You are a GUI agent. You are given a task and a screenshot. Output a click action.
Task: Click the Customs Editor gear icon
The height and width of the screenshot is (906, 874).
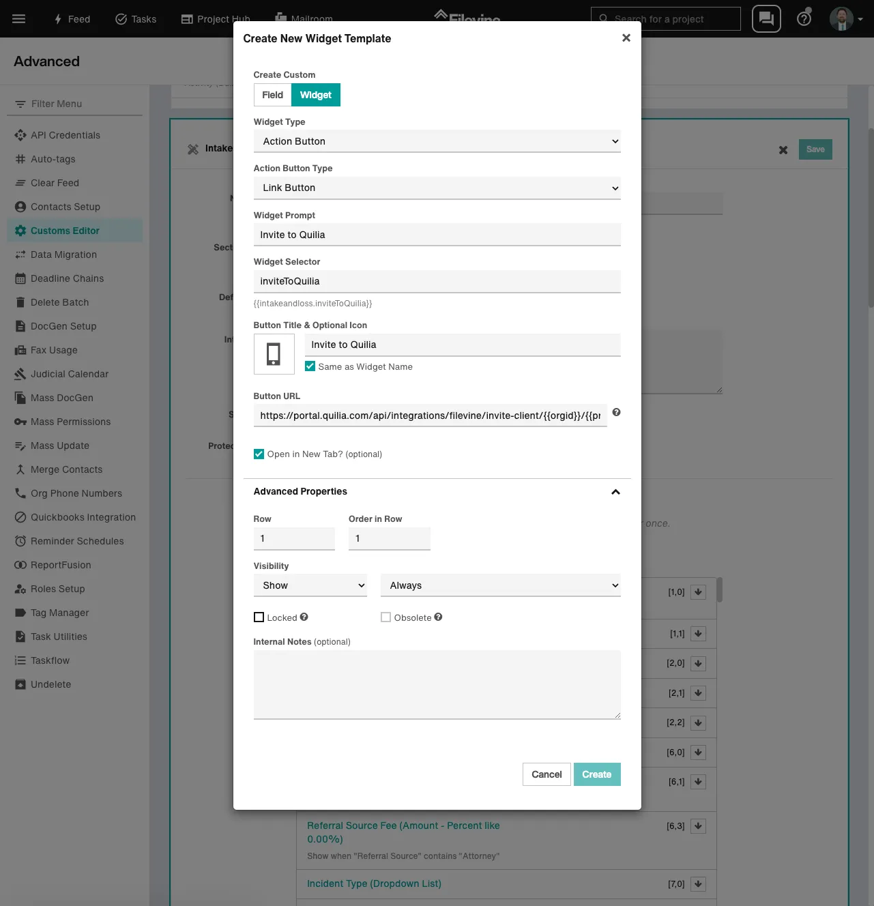click(x=20, y=231)
